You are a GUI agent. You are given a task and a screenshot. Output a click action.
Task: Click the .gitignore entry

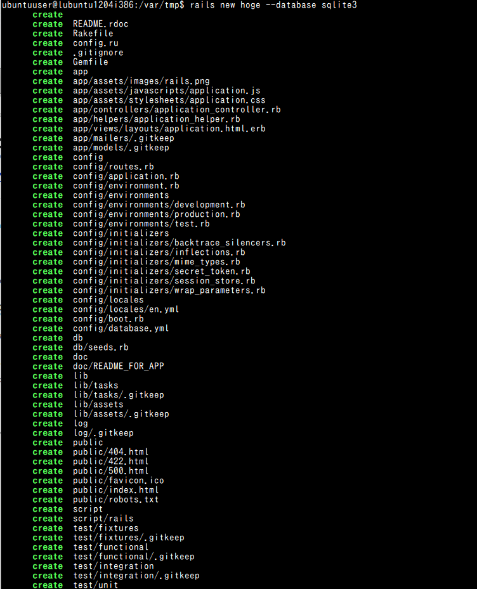pos(98,53)
